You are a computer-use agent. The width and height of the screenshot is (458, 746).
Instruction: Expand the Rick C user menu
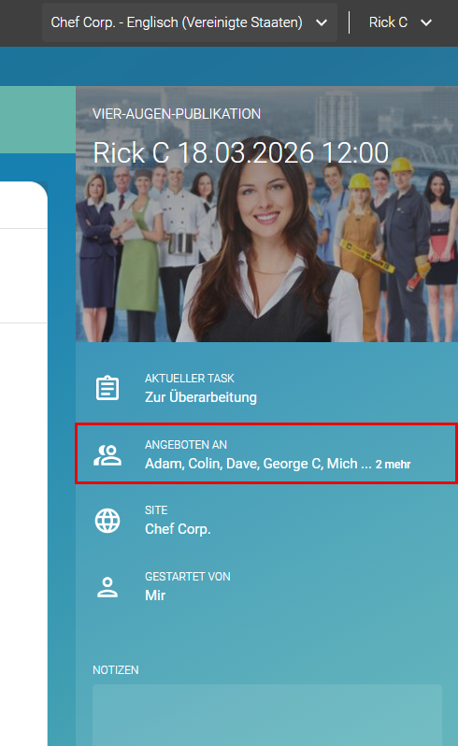click(400, 22)
